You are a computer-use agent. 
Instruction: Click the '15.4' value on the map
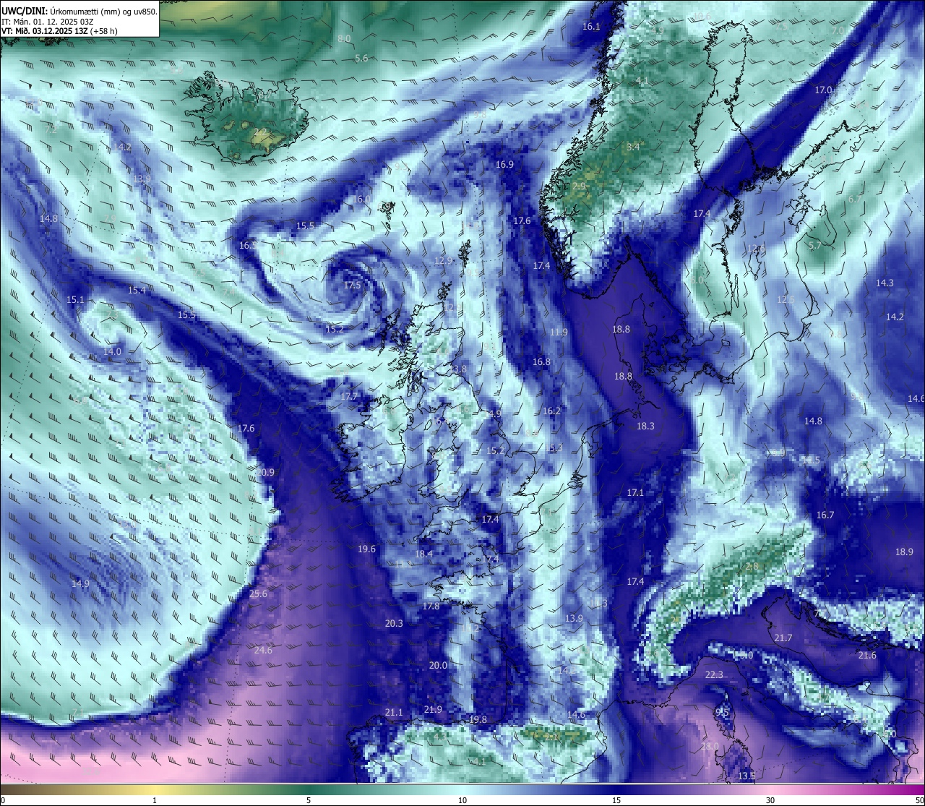[x=137, y=291]
